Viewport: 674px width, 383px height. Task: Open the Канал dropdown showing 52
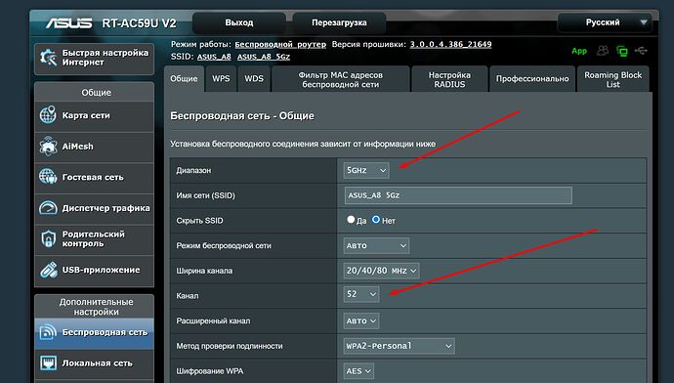361,294
